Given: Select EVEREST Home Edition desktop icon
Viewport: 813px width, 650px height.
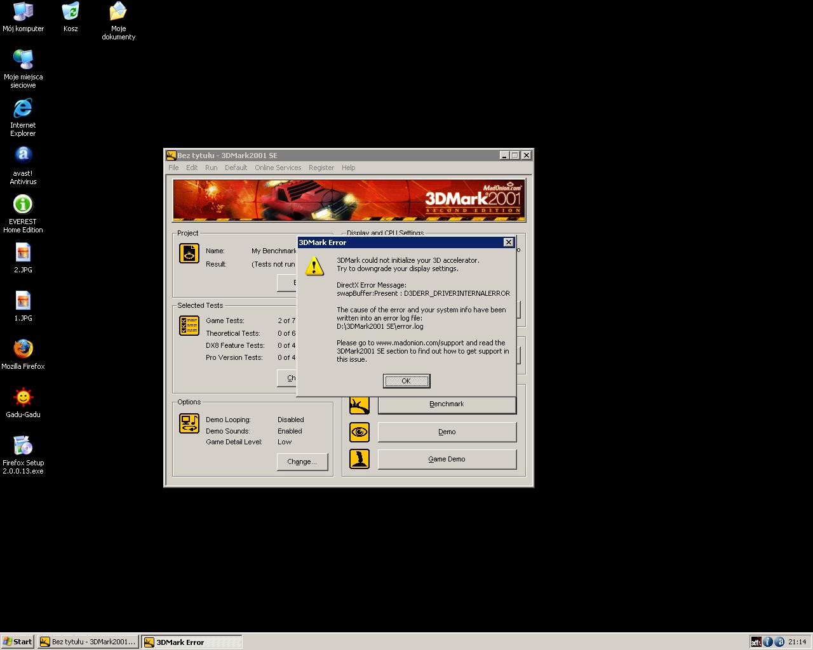Looking at the screenshot, I should click(x=23, y=214).
